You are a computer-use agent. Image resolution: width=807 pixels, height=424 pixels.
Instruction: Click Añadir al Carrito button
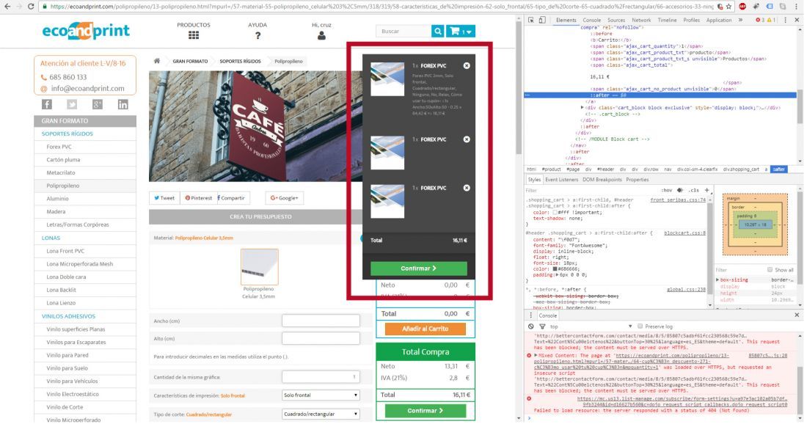(425, 329)
